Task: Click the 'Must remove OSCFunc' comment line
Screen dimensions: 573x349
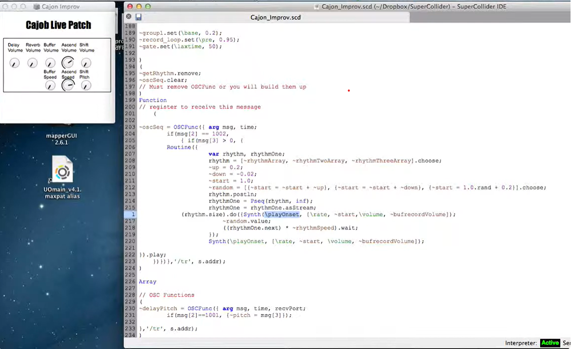Action: pos(222,87)
